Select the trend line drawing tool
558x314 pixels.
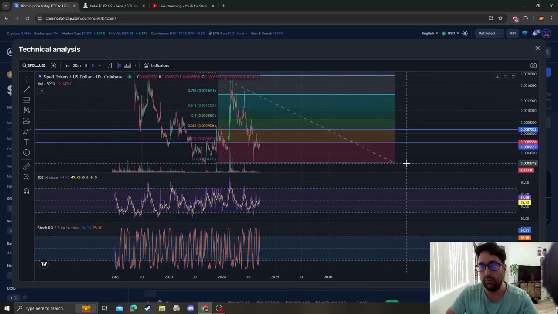point(27,89)
